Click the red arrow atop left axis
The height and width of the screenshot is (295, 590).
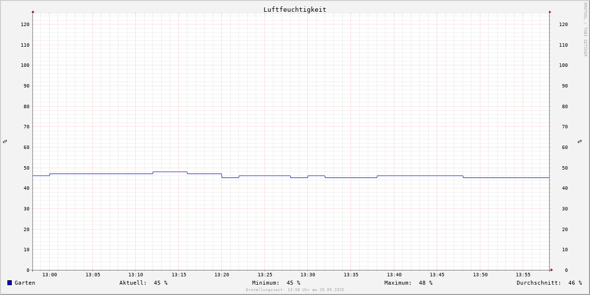pos(33,11)
